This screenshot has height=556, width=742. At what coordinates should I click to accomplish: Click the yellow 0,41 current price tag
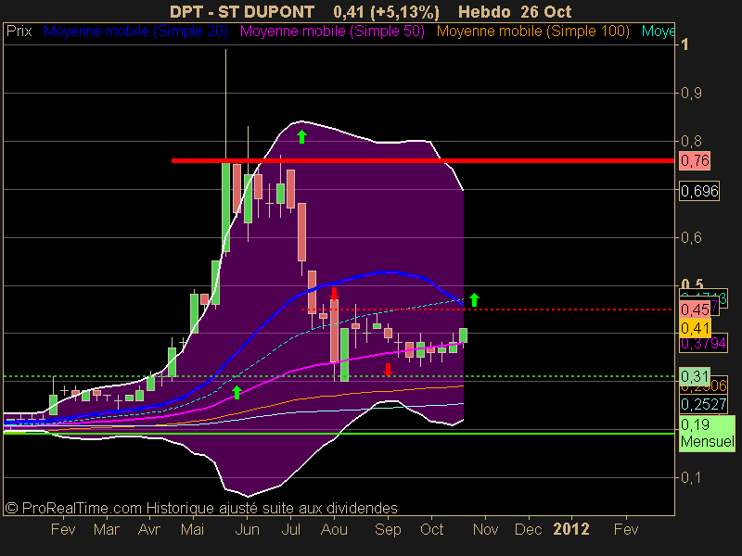[x=695, y=328]
